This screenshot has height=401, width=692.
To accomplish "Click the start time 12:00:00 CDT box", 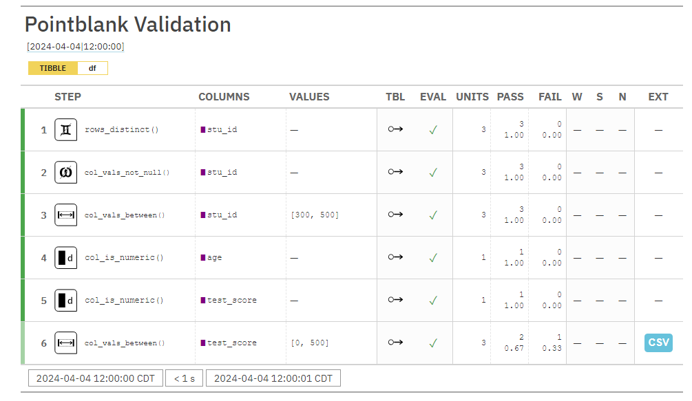I will point(96,378).
